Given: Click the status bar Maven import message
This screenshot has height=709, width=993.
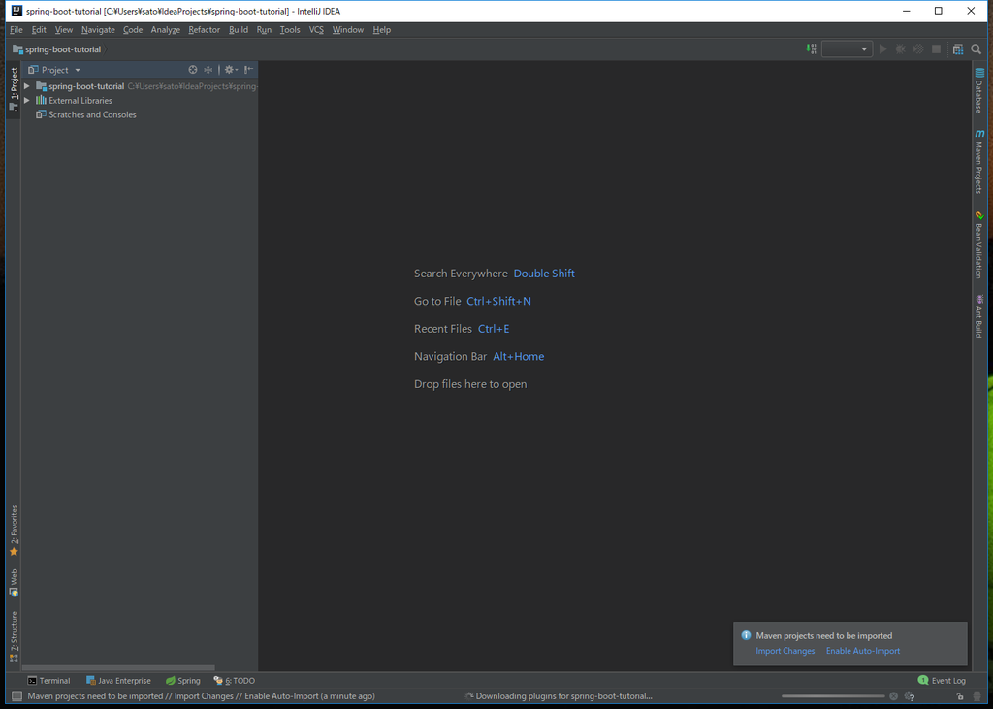Looking at the screenshot, I should (x=202, y=696).
